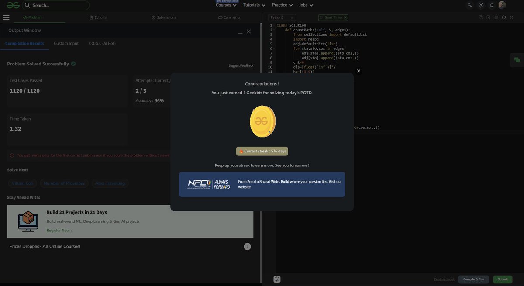Open the Python3 language dropdown
This screenshot has width=524, height=286.
283,17
